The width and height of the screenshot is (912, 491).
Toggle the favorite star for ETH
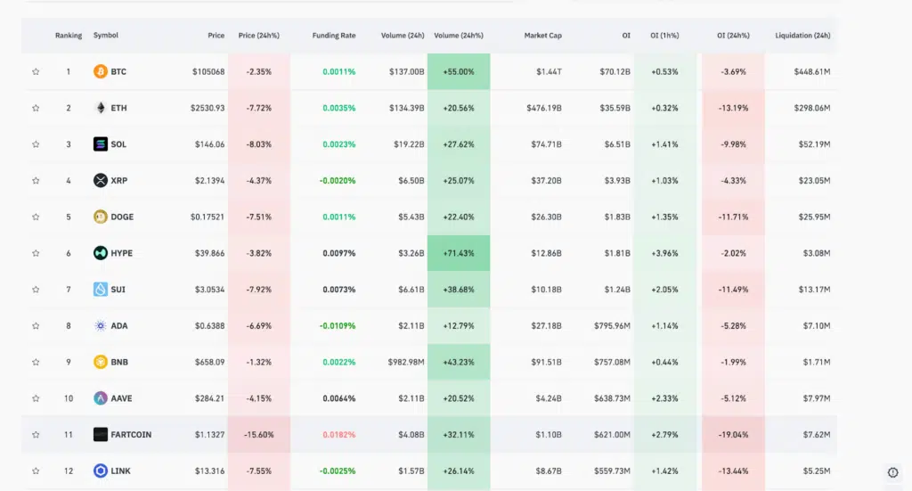tap(36, 108)
